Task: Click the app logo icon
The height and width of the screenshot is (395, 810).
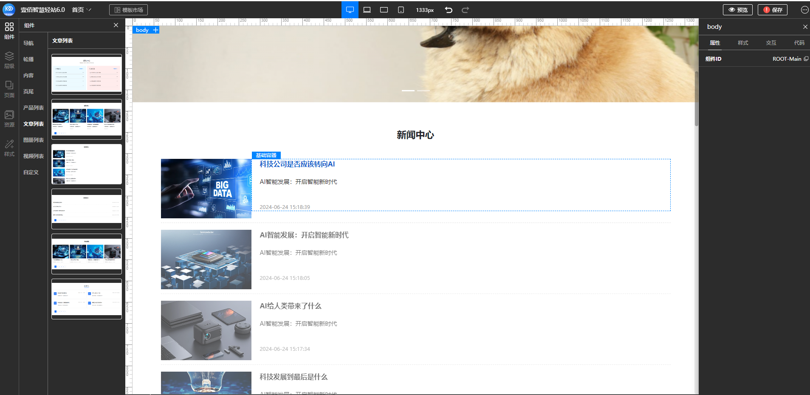Action: (x=9, y=10)
